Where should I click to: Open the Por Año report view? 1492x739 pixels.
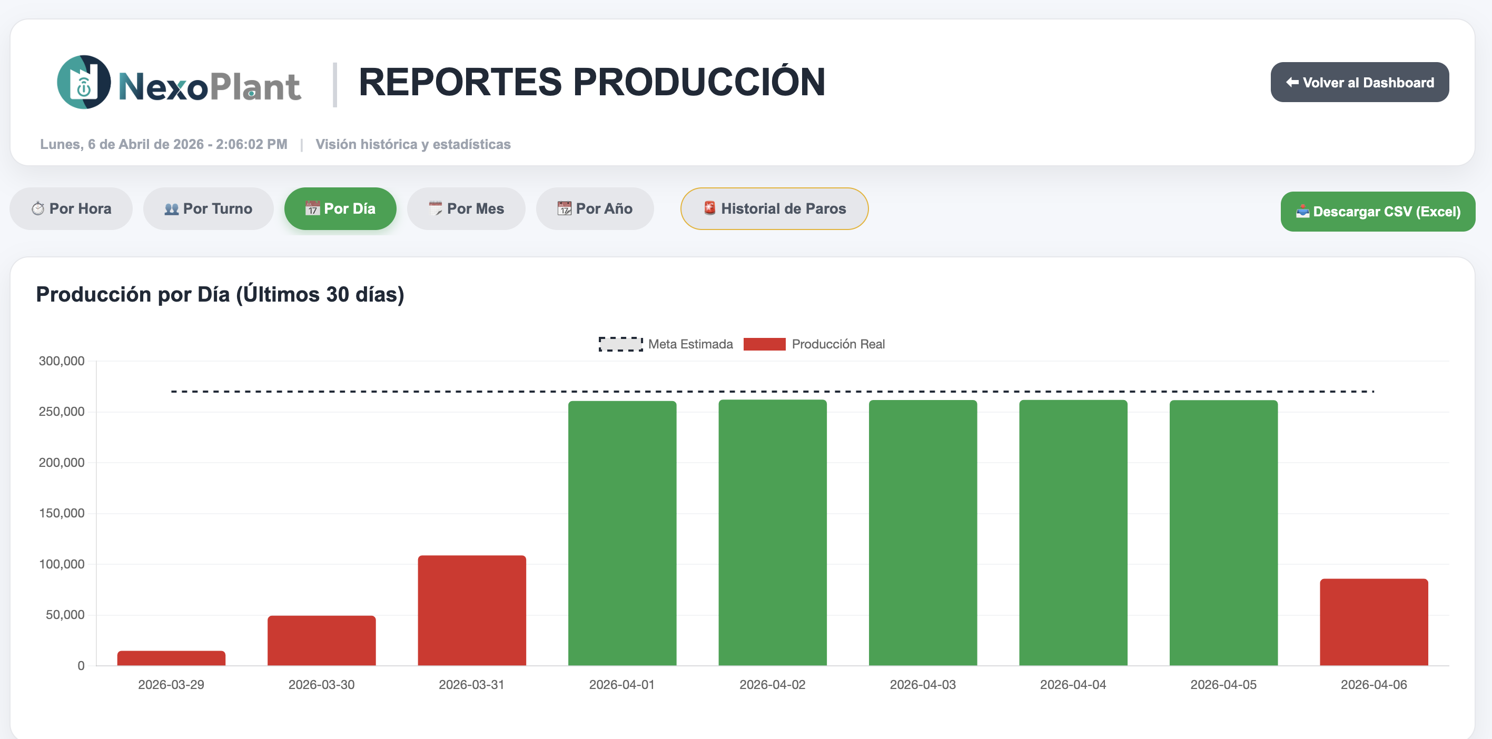(595, 208)
